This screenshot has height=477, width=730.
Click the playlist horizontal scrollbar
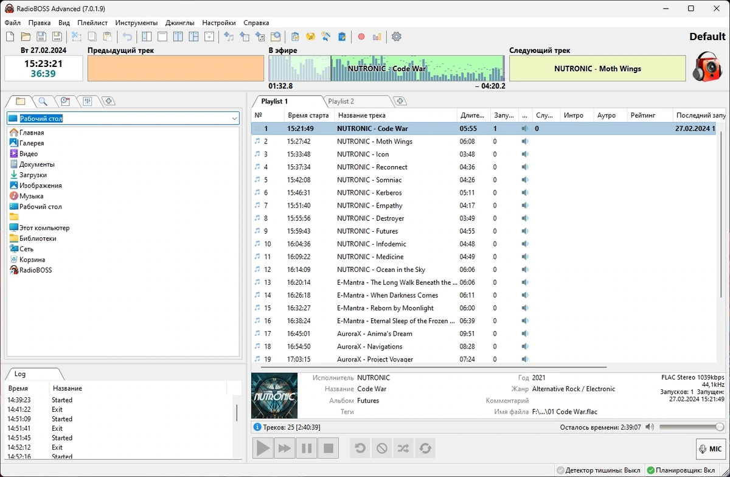(434, 367)
